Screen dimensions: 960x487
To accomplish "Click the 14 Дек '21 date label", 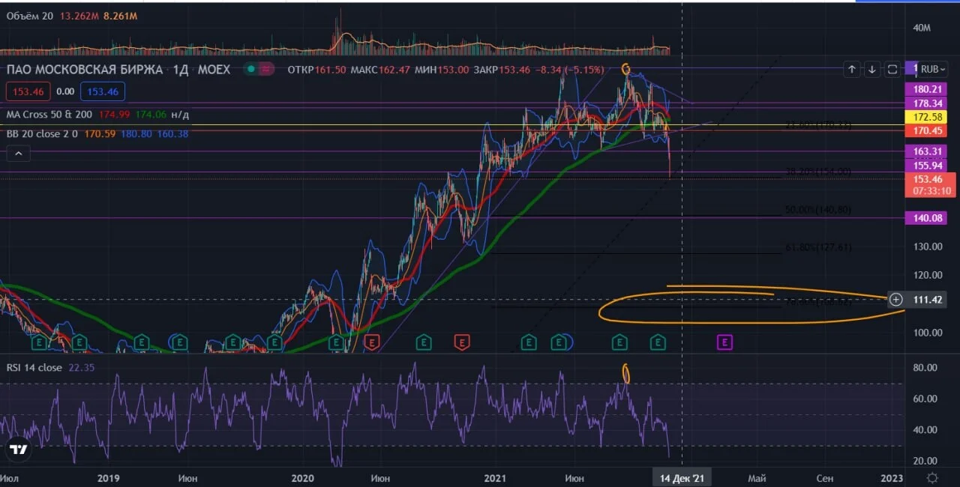I will click(682, 477).
